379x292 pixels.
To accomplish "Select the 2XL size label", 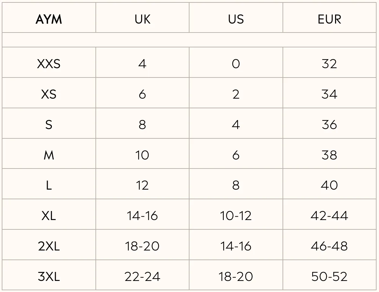I will click(49, 246).
